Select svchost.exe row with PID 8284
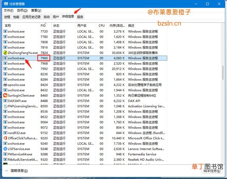 pyautogui.click(x=85, y=79)
